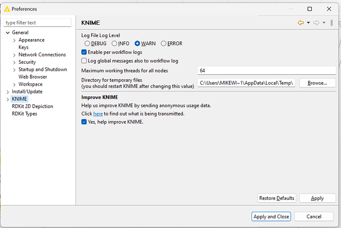
Task: Click Apply and Close button
Action: pos(271,217)
